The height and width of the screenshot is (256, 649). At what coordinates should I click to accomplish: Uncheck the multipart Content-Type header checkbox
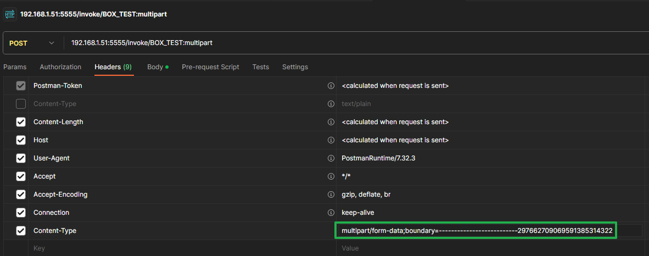click(x=21, y=231)
